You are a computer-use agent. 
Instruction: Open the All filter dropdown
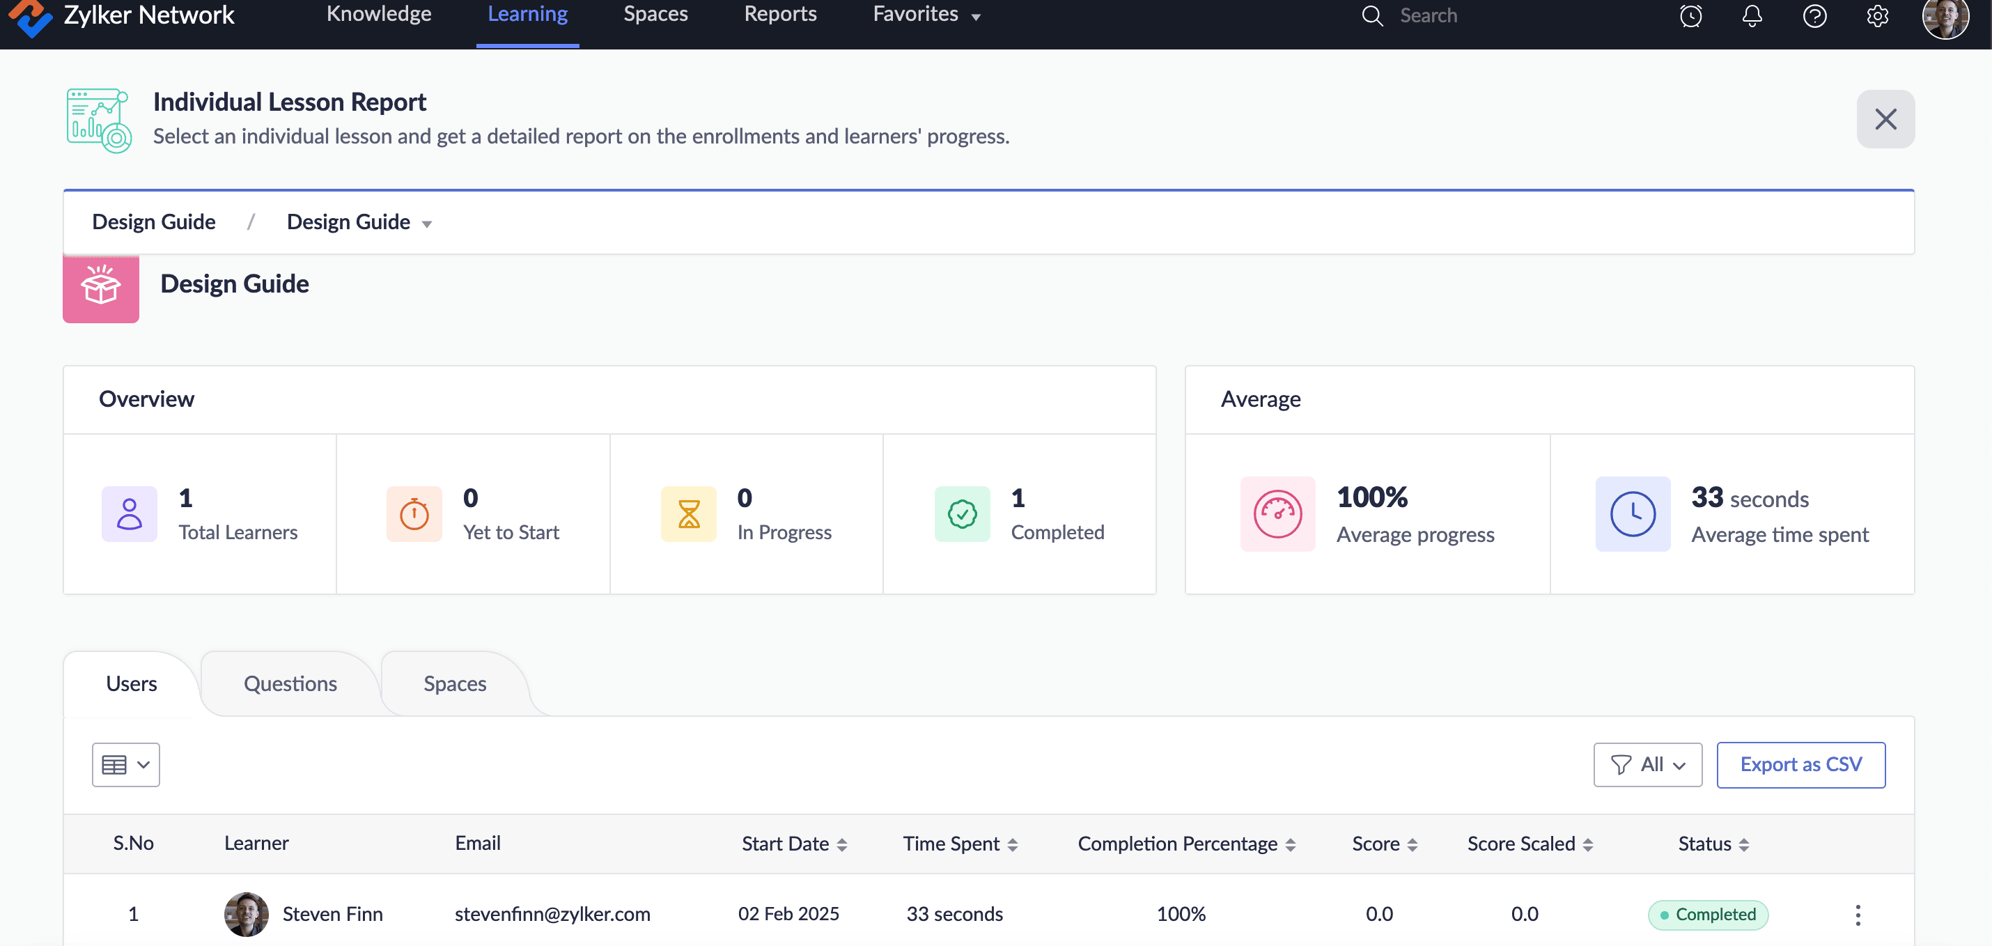[1647, 764]
